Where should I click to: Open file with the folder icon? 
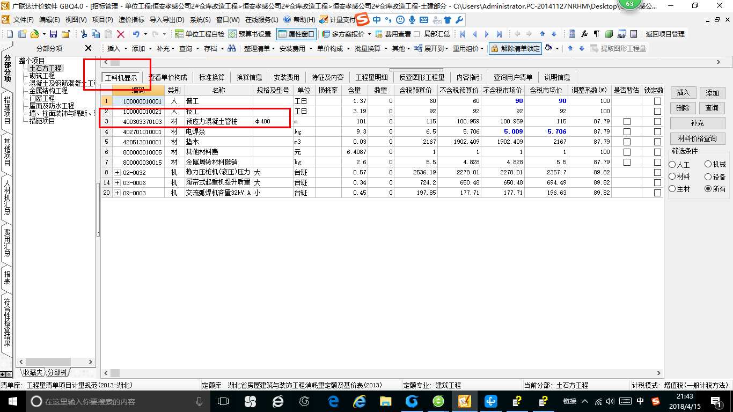point(34,34)
